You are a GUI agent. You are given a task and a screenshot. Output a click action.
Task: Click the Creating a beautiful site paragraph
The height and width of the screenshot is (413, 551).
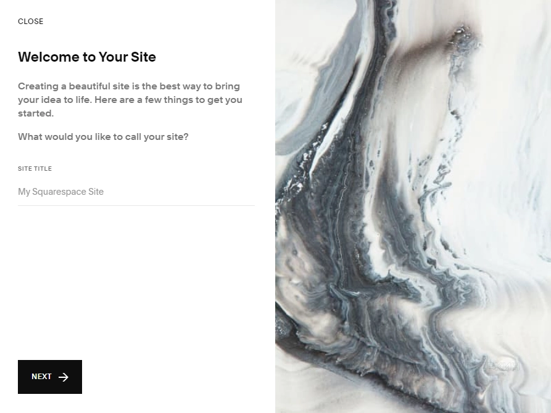(x=130, y=100)
